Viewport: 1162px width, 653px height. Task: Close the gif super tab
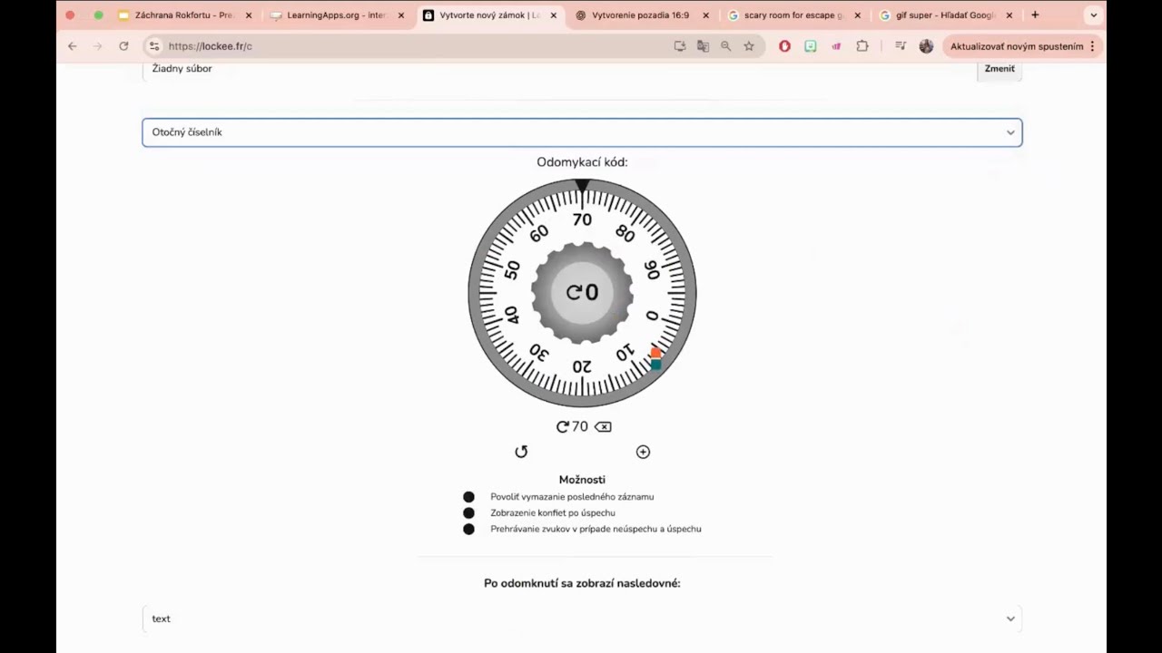[1009, 15]
